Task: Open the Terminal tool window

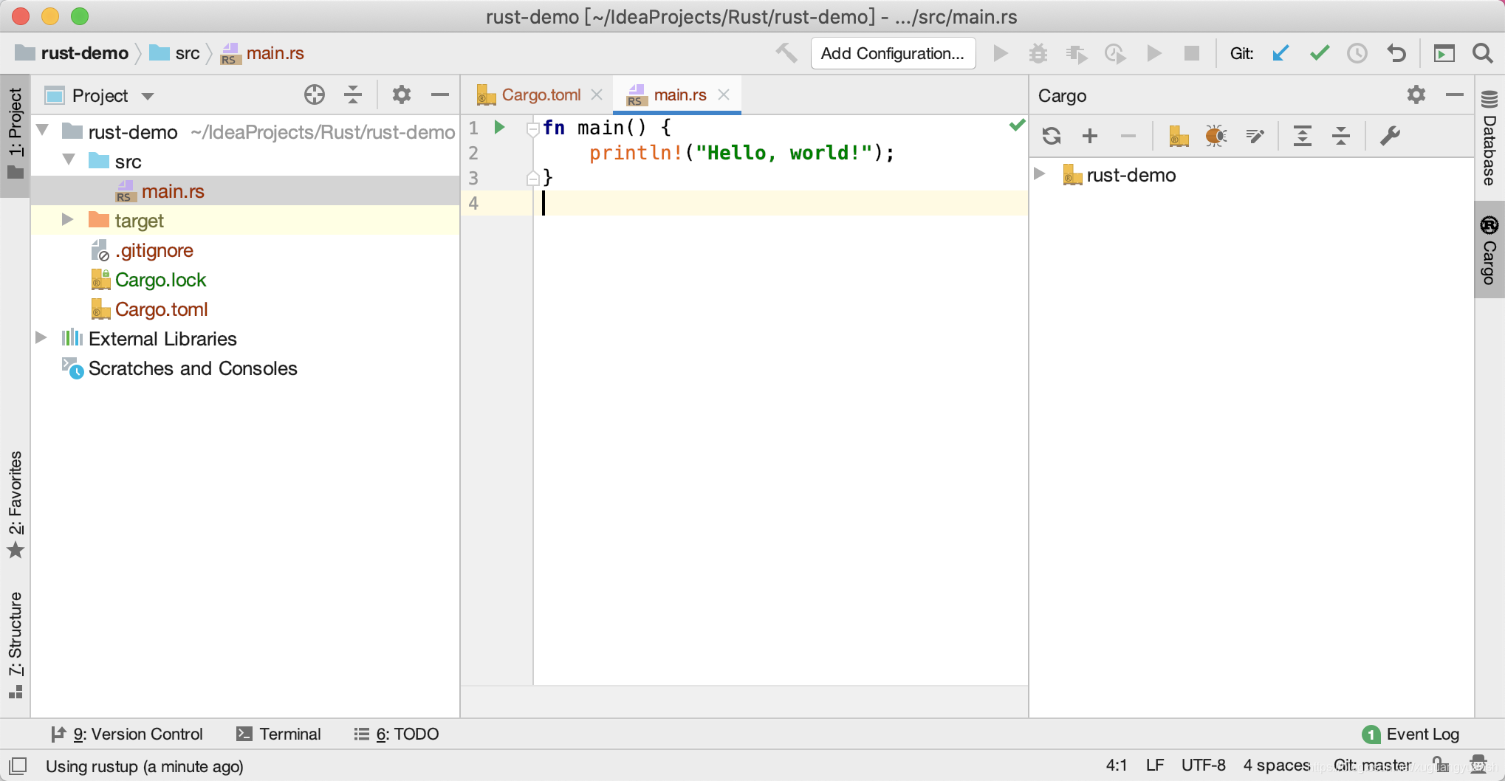Action: 278,734
